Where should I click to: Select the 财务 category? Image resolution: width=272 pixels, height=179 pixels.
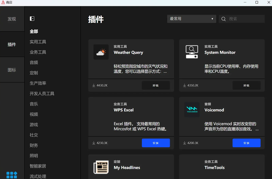click(34, 145)
